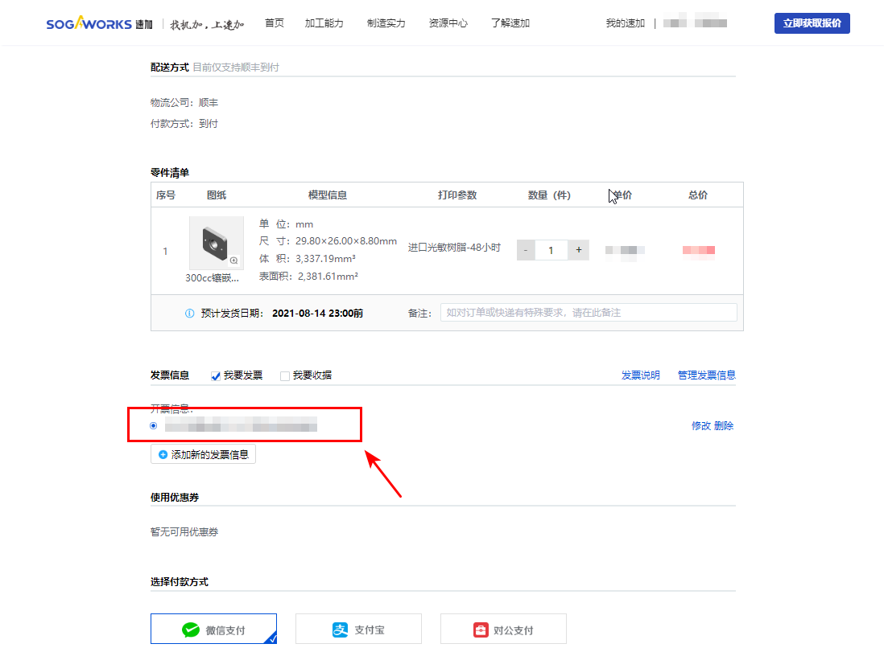Open the 资源中心 menu item
Screen dimensions: 884x648
point(448,23)
